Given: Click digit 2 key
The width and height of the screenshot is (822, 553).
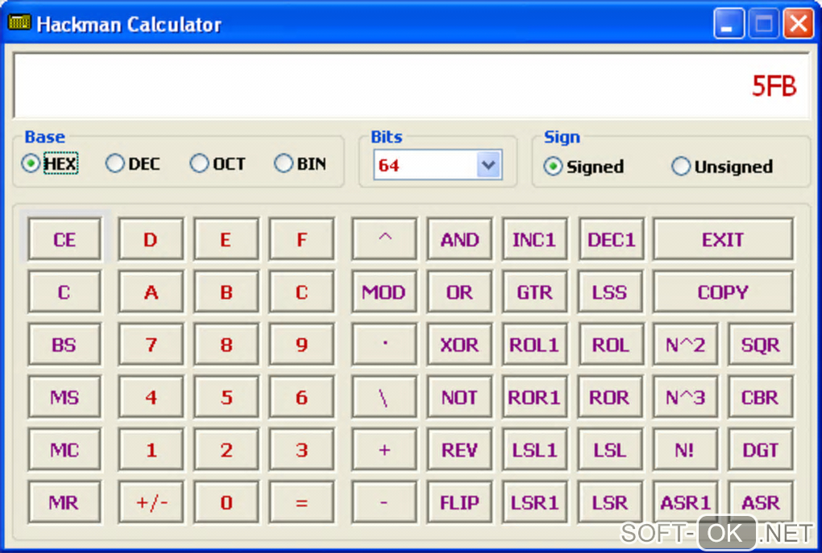Looking at the screenshot, I should pos(226,450).
